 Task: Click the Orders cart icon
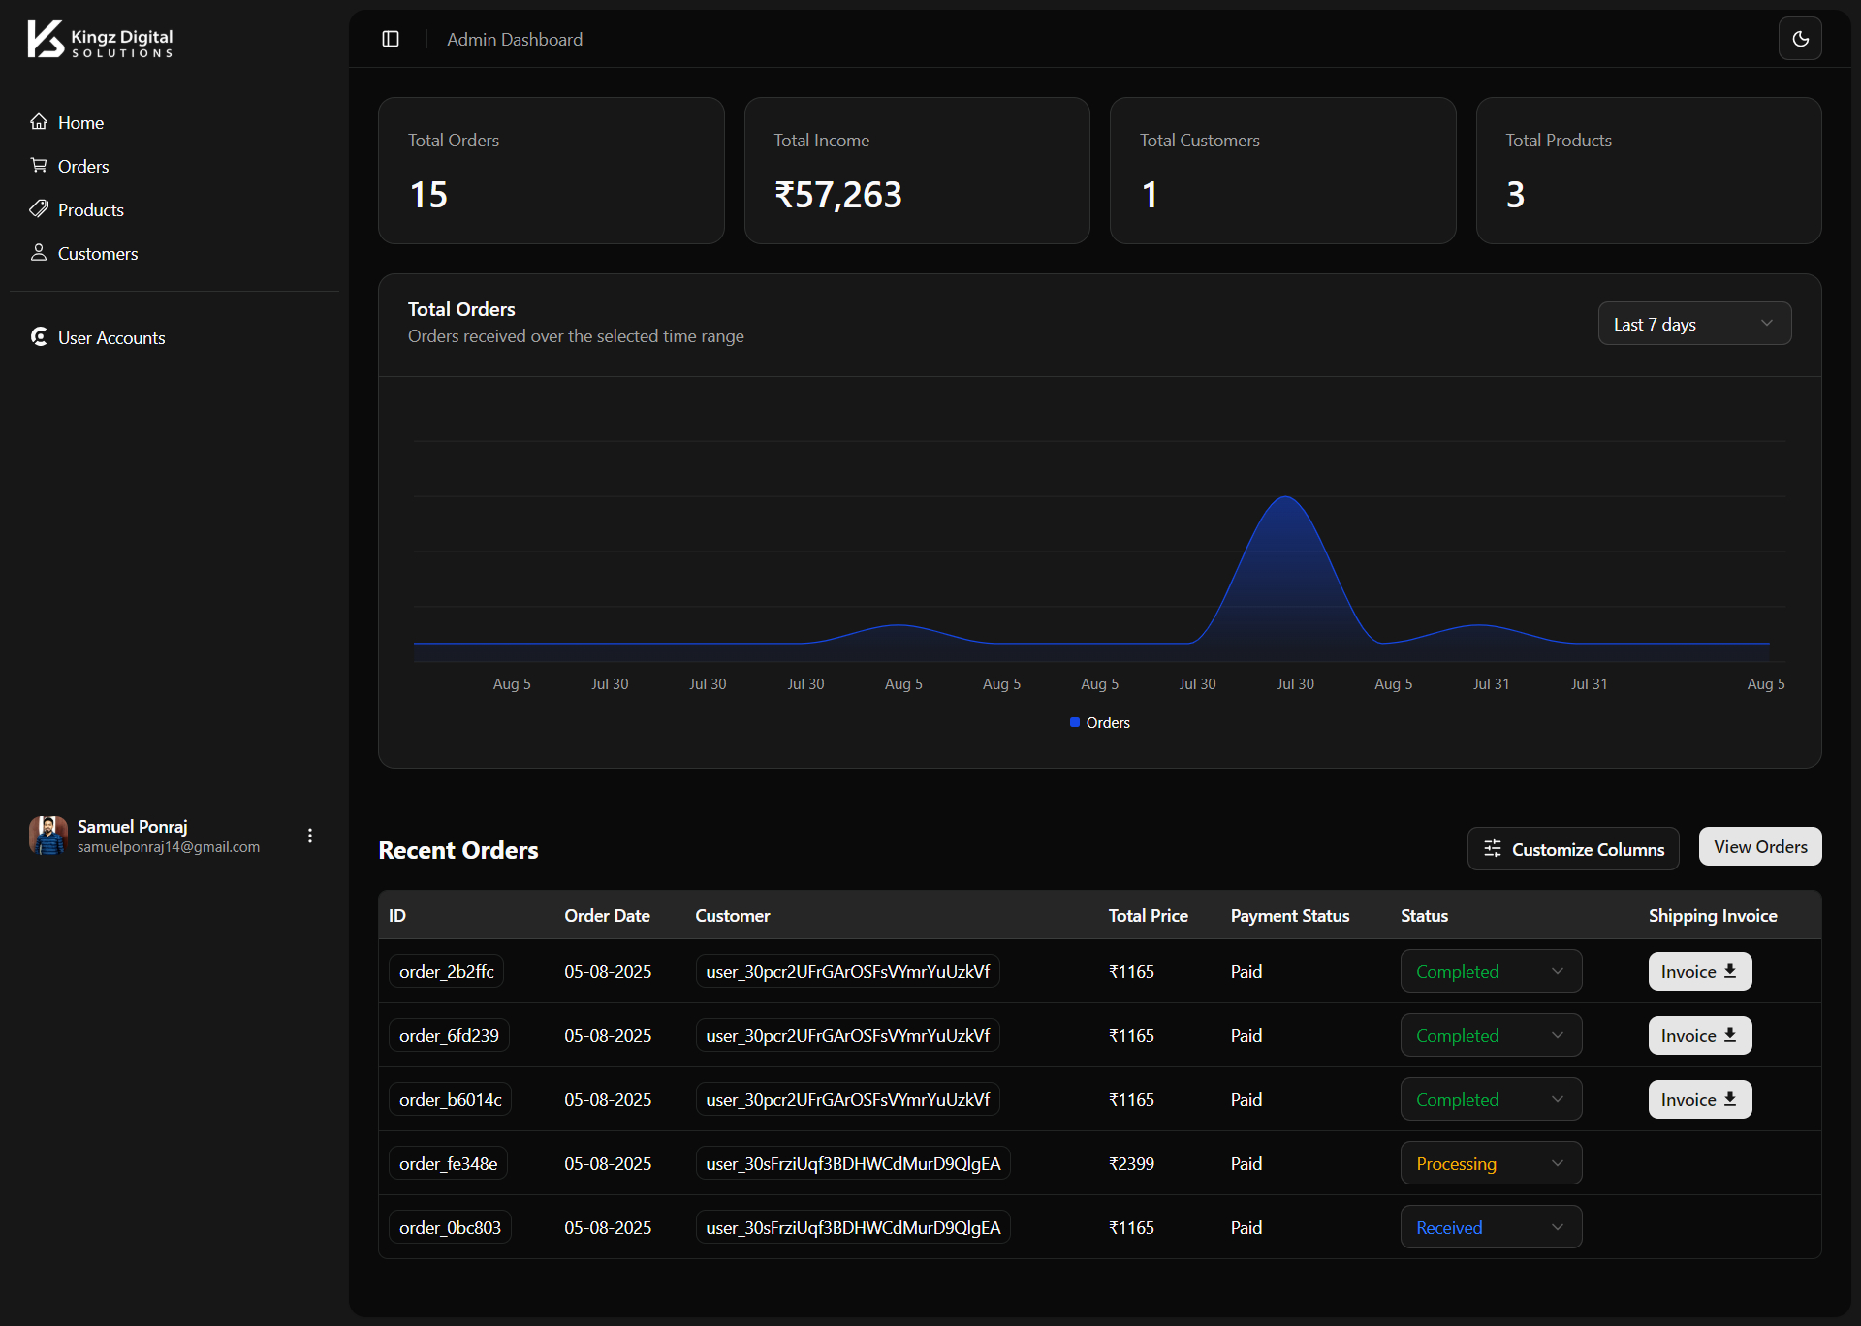(39, 166)
